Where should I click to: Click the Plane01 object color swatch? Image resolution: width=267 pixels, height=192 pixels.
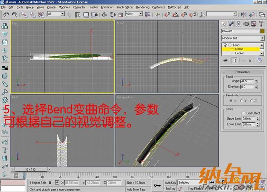coord(262,32)
